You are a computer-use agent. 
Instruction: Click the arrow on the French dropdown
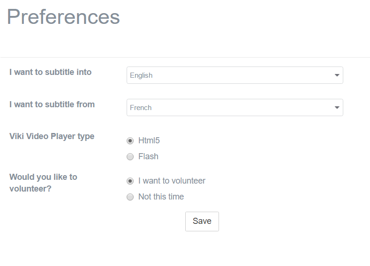click(x=337, y=107)
